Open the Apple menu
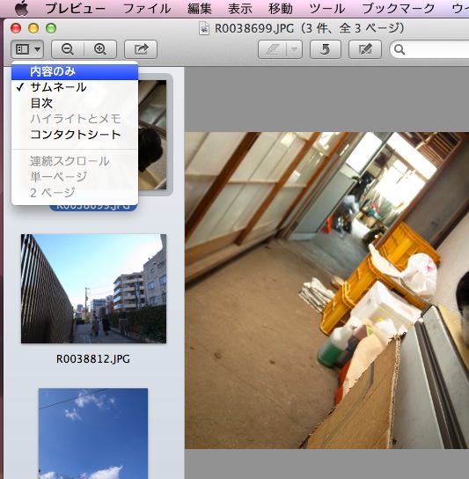 tap(22, 8)
